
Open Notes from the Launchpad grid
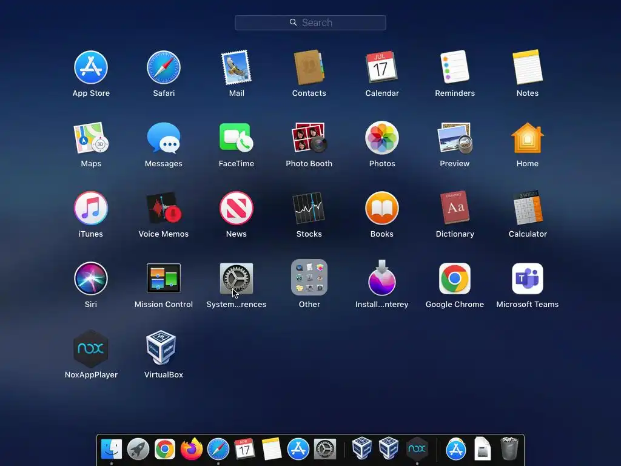click(528, 67)
